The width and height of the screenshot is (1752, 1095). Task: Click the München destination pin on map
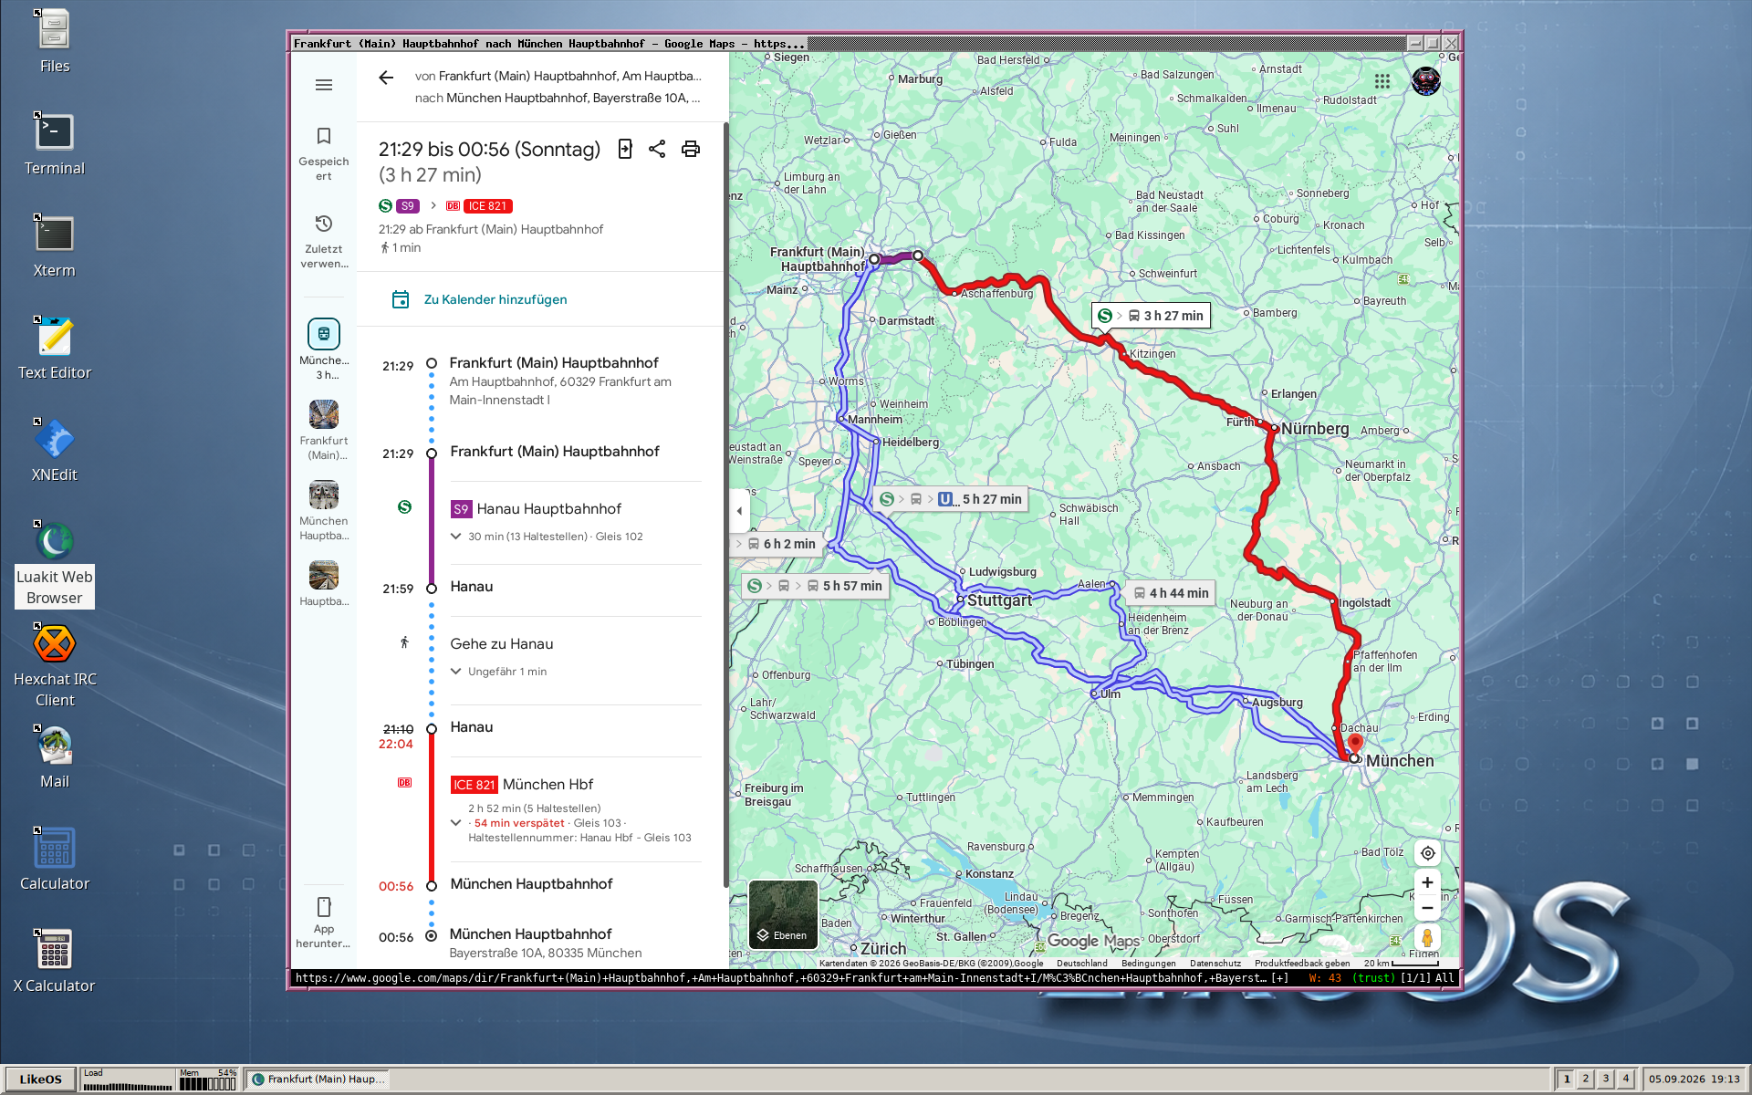coord(1355,745)
